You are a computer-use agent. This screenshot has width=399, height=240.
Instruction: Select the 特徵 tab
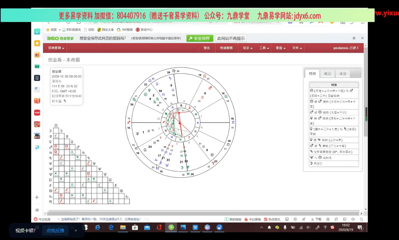[x=313, y=73]
